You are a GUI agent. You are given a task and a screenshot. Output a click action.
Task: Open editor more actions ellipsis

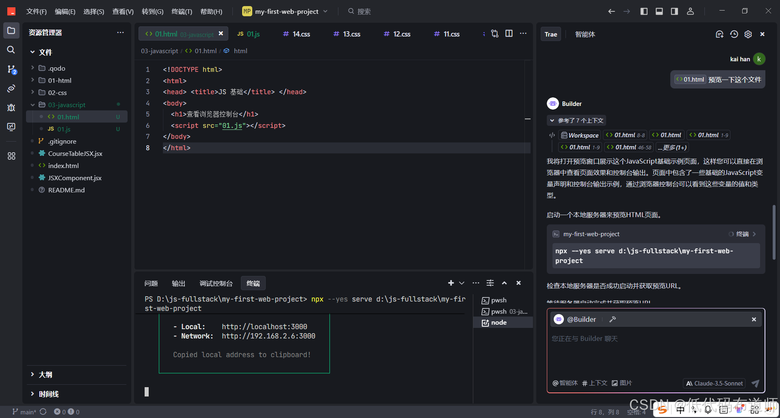pos(523,34)
